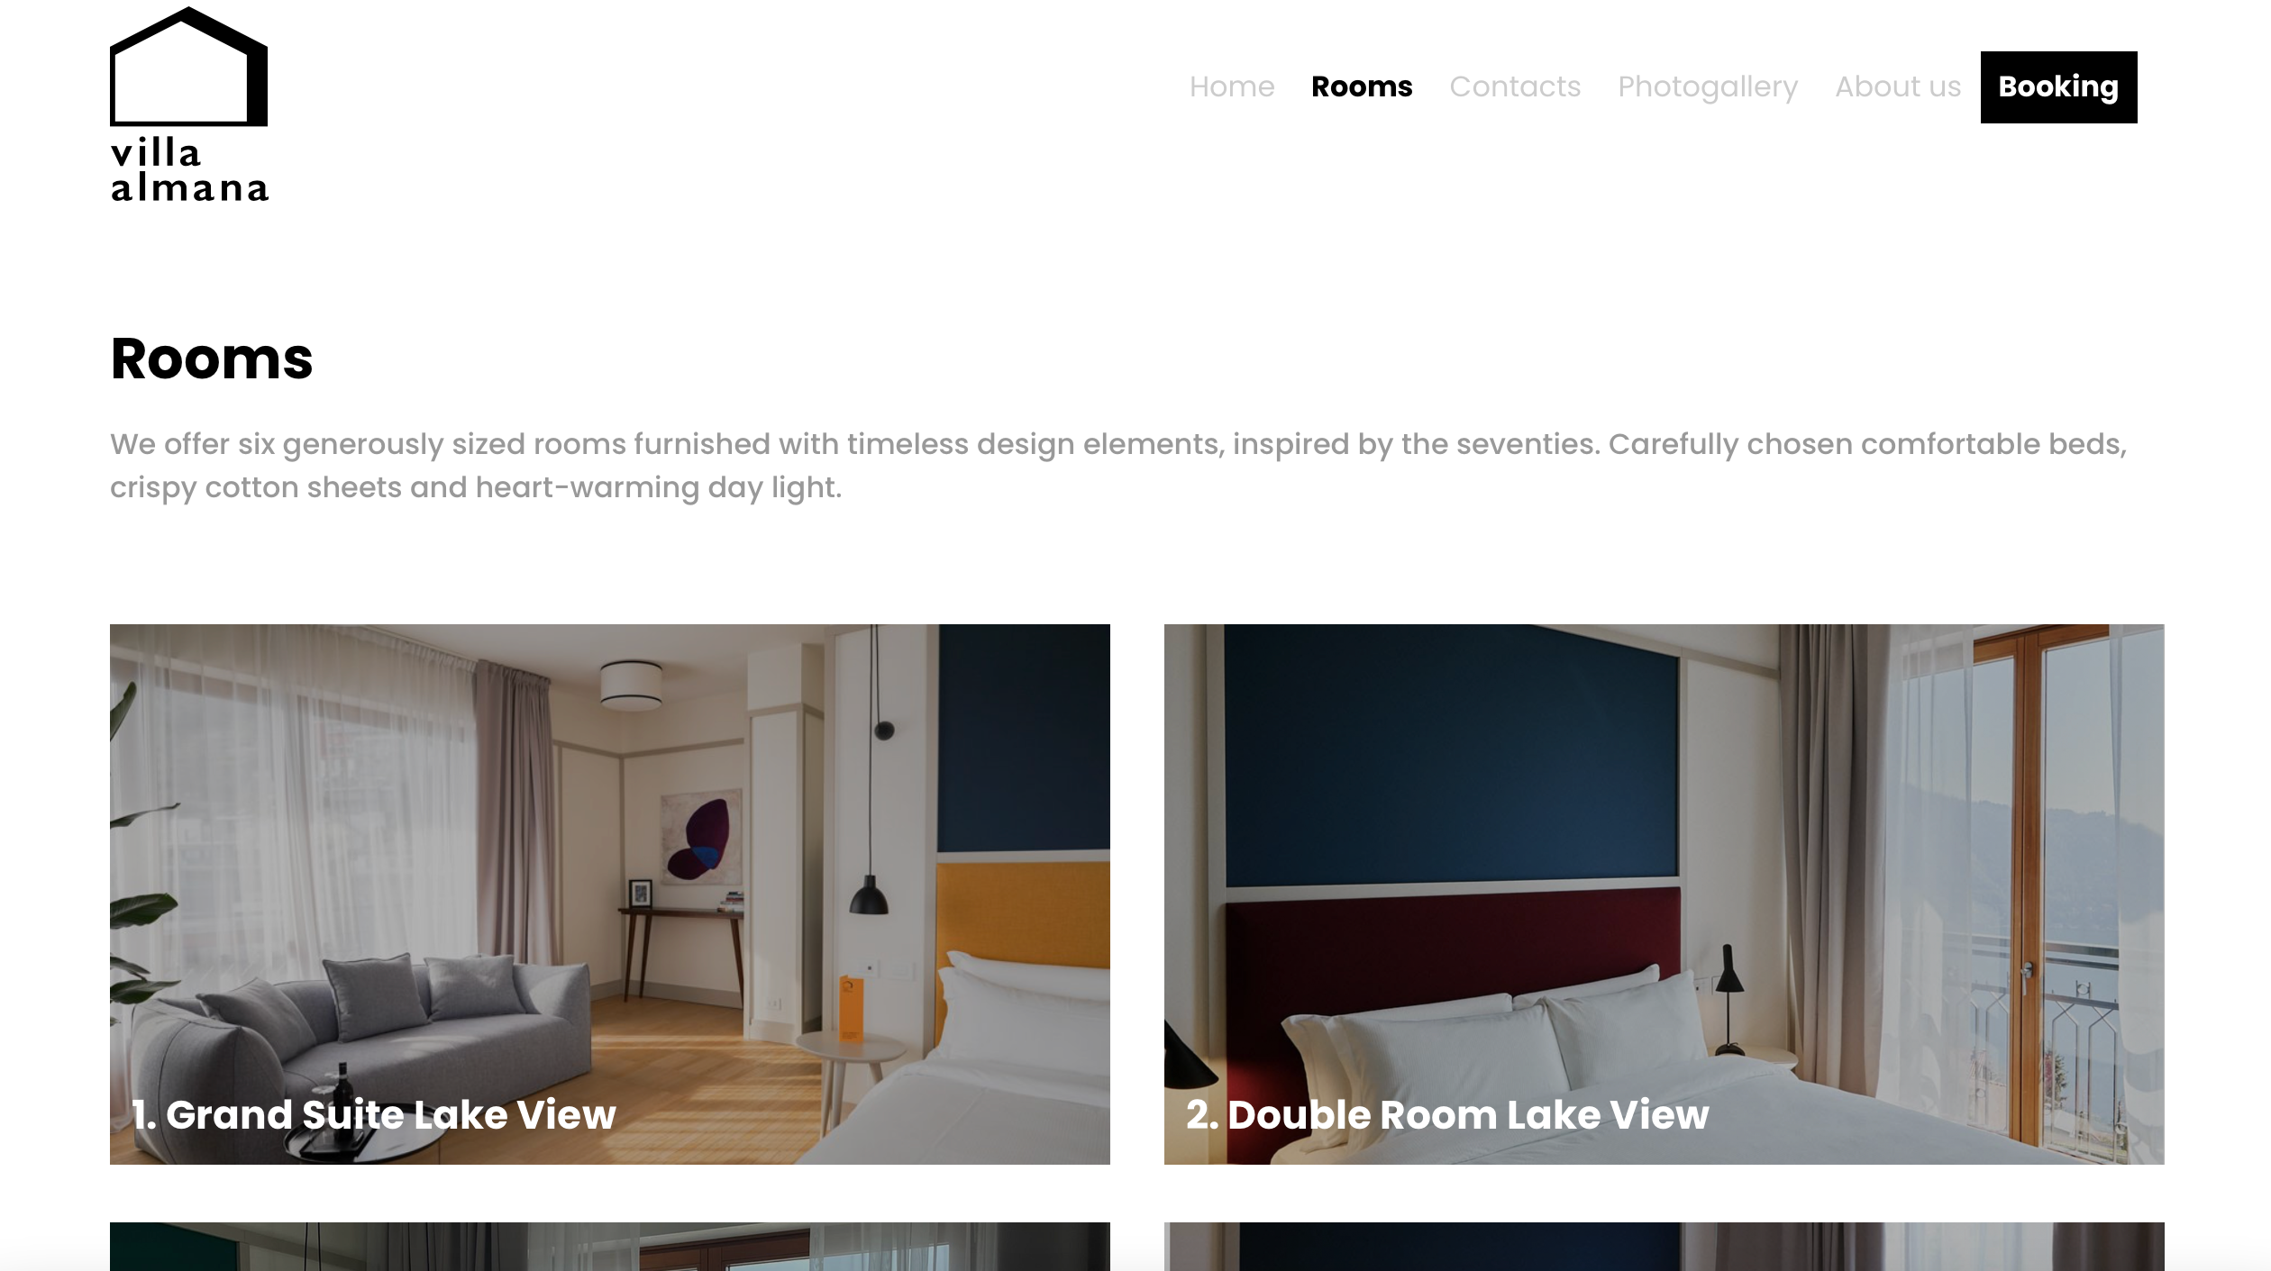Open the partially visible fourth room card

click(x=1664, y=1247)
